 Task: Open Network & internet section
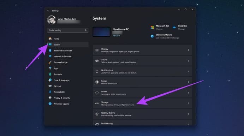[68, 57]
